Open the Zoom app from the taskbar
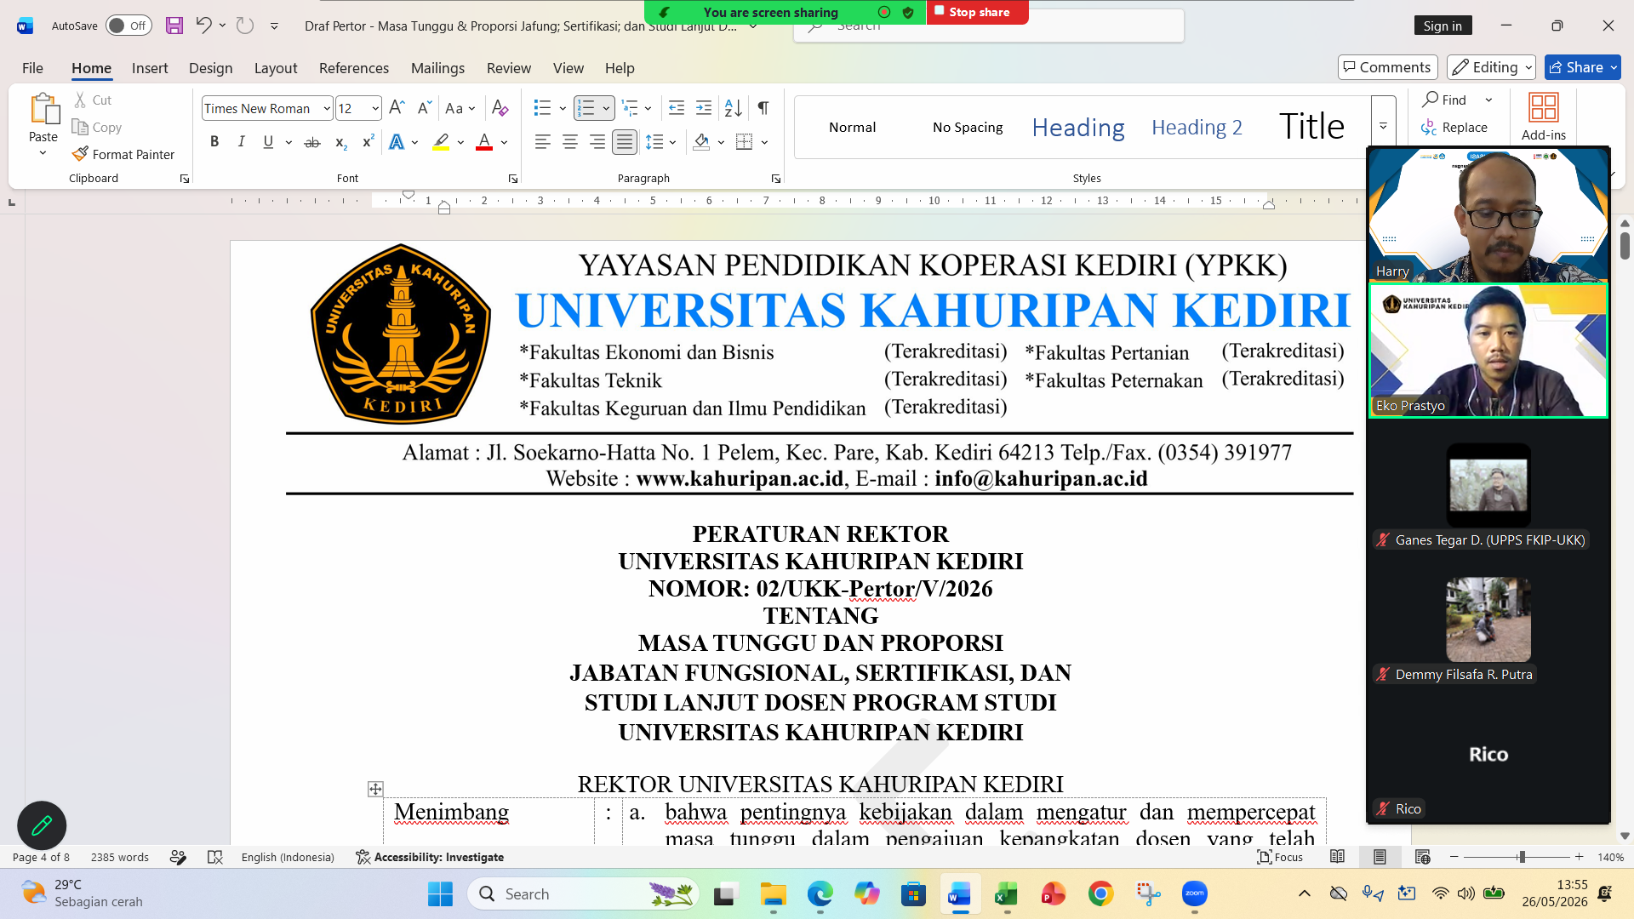The height and width of the screenshot is (919, 1634). coord(1195,893)
